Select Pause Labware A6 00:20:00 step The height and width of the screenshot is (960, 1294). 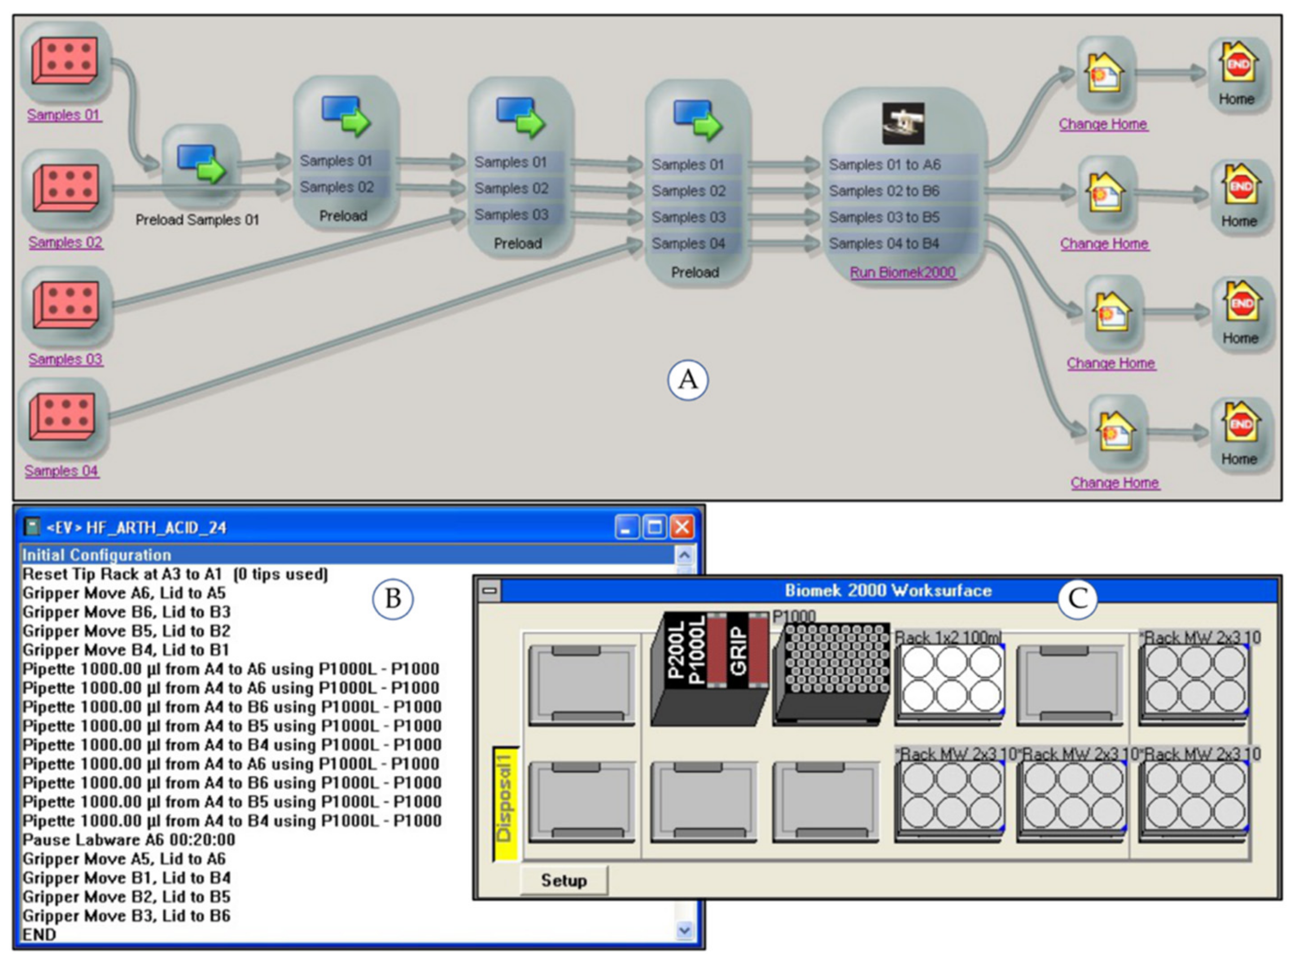129,840
